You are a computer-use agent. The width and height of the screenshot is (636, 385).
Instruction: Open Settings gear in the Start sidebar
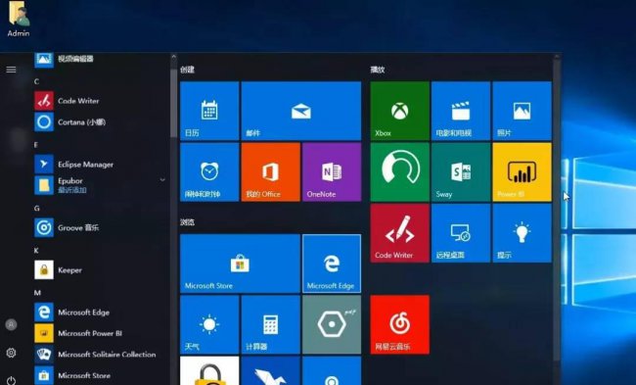point(12,353)
